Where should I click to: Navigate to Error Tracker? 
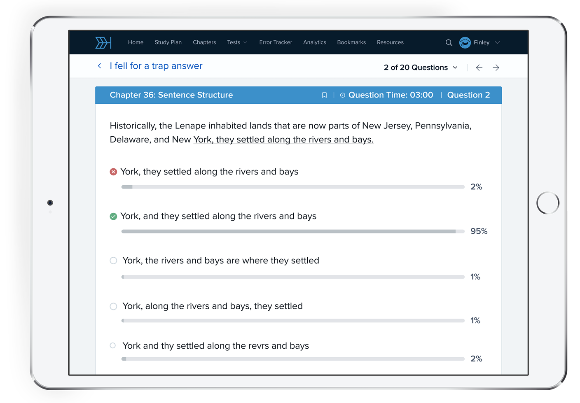275,42
